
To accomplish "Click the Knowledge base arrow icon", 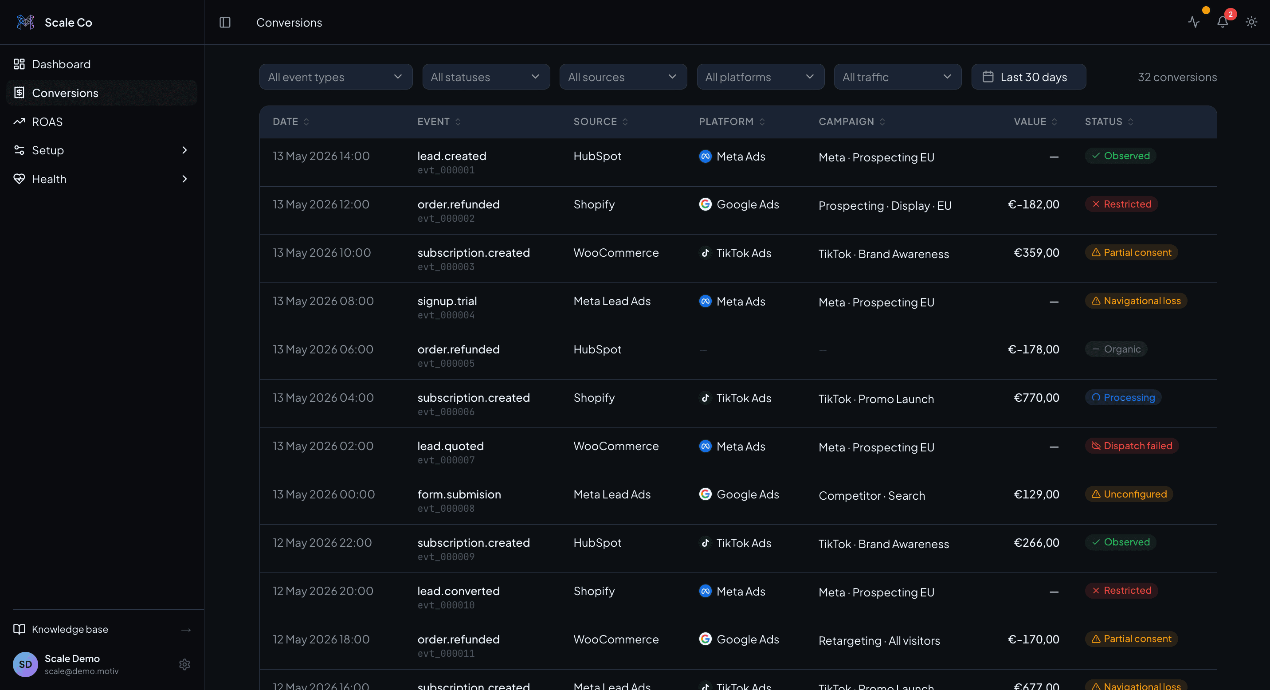I will coord(186,630).
